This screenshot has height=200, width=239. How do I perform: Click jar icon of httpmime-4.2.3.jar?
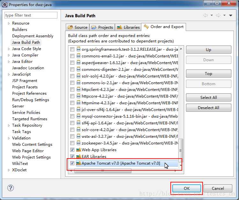tap(78, 103)
